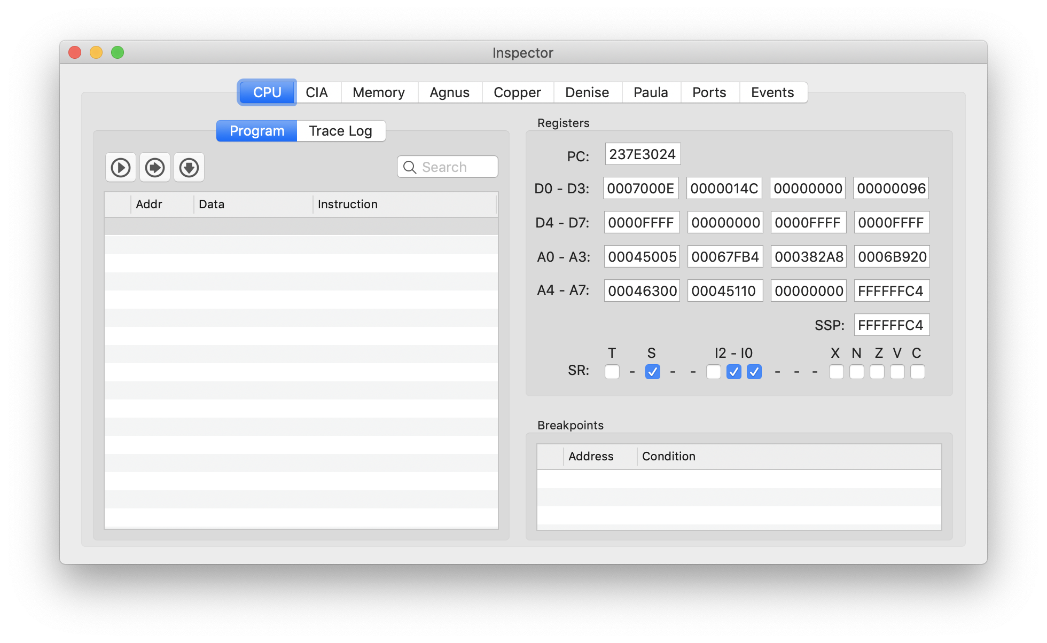
Task: Enable the X extend flag checkbox
Action: pos(837,372)
